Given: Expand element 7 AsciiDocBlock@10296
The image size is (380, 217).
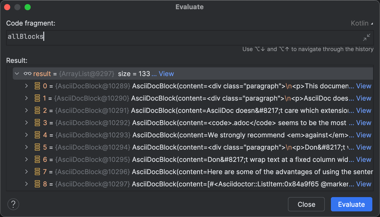Looking at the screenshot, I should 26,172.
